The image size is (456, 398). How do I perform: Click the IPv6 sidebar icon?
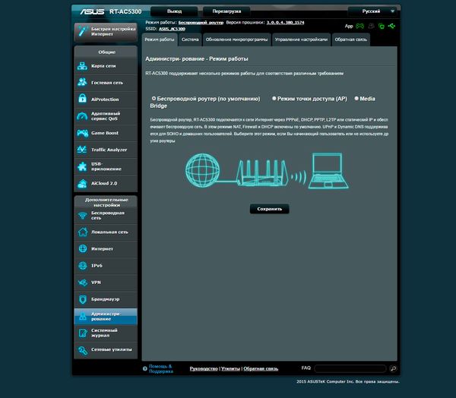point(82,265)
